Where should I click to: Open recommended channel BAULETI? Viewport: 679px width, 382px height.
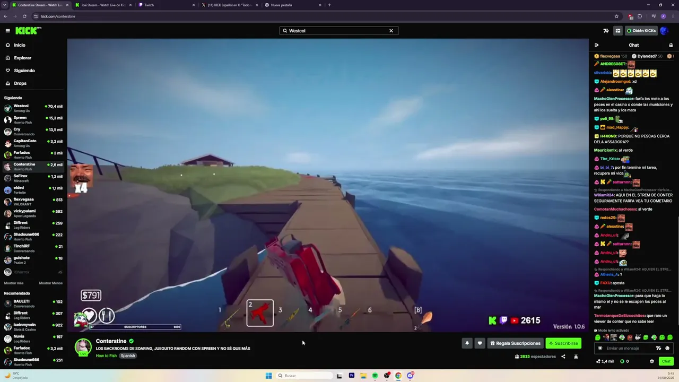point(33,303)
